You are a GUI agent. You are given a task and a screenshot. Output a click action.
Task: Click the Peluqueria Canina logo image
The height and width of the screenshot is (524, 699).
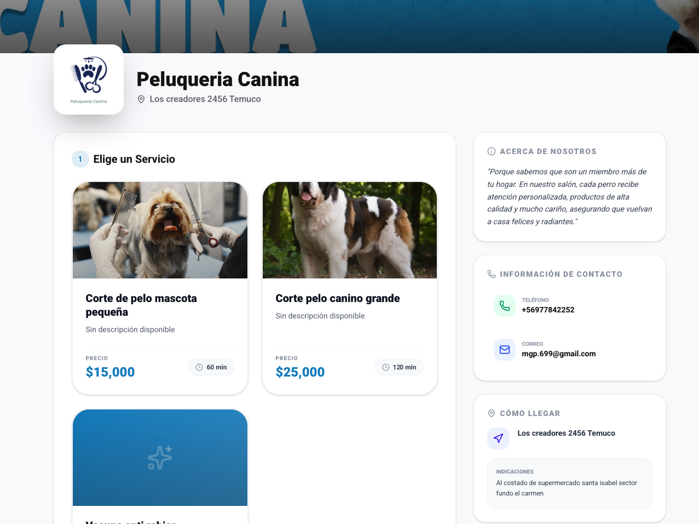89,79
